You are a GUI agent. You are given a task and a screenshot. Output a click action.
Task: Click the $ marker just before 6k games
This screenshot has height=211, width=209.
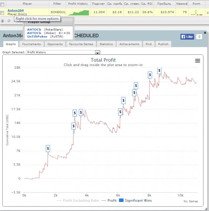[x=120, y=112]
